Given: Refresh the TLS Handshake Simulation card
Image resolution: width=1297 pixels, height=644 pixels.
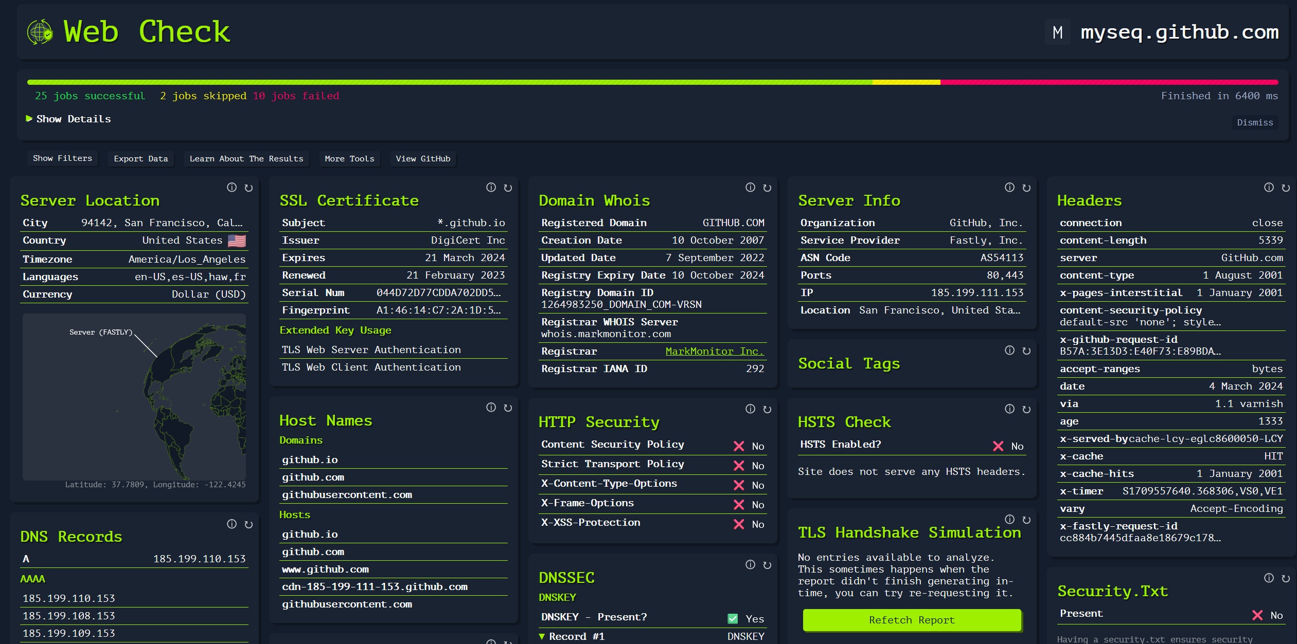Looking at the screenshot, I should (1026, 520).
